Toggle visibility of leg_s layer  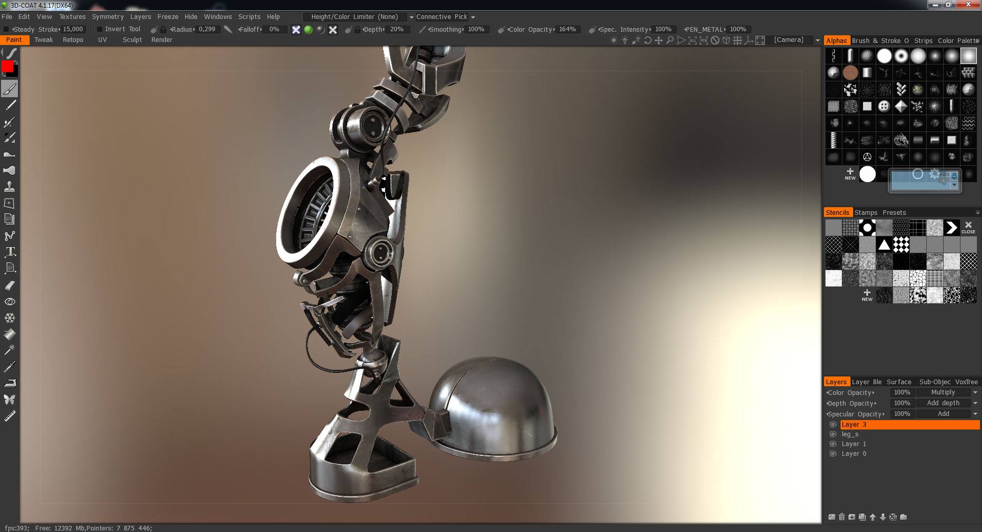pyautogui.click(x=833, y=434)
